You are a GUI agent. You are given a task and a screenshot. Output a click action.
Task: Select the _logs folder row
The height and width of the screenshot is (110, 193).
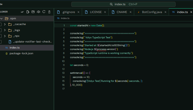(27, 30)
